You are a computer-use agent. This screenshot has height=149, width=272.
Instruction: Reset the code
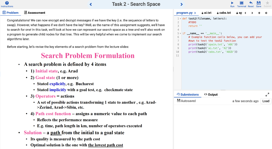coord(251,4)
